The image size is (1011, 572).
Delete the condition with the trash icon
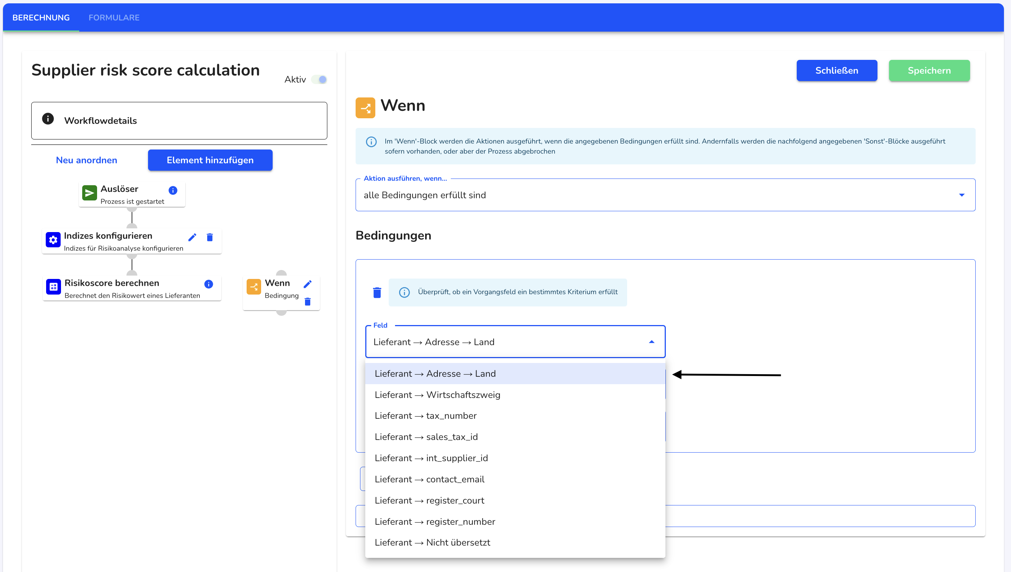click(377, 293)
